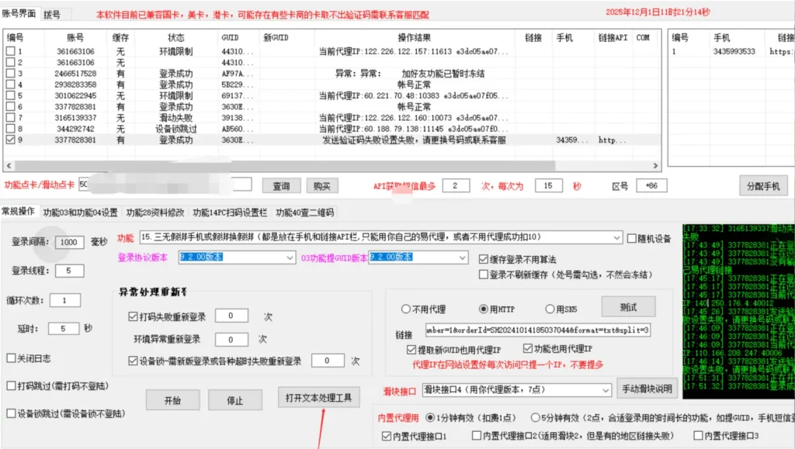Click the 测试 button next to proxy options

click(x=629, y=305)
